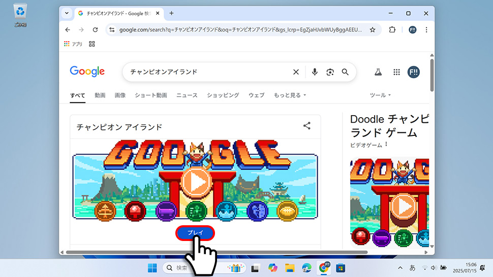Open Chrome extensions puzzle icon
The image size is (493, 277).
tap(392, 30)
